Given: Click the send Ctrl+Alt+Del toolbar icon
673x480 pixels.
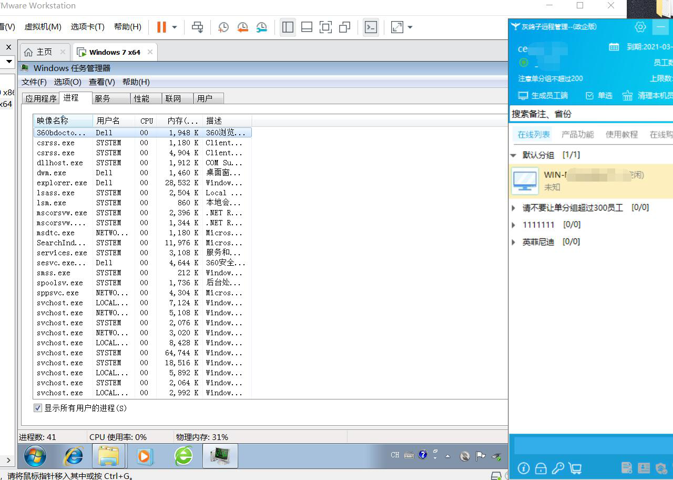Looking at the screenshot, I should coord(198,27).
